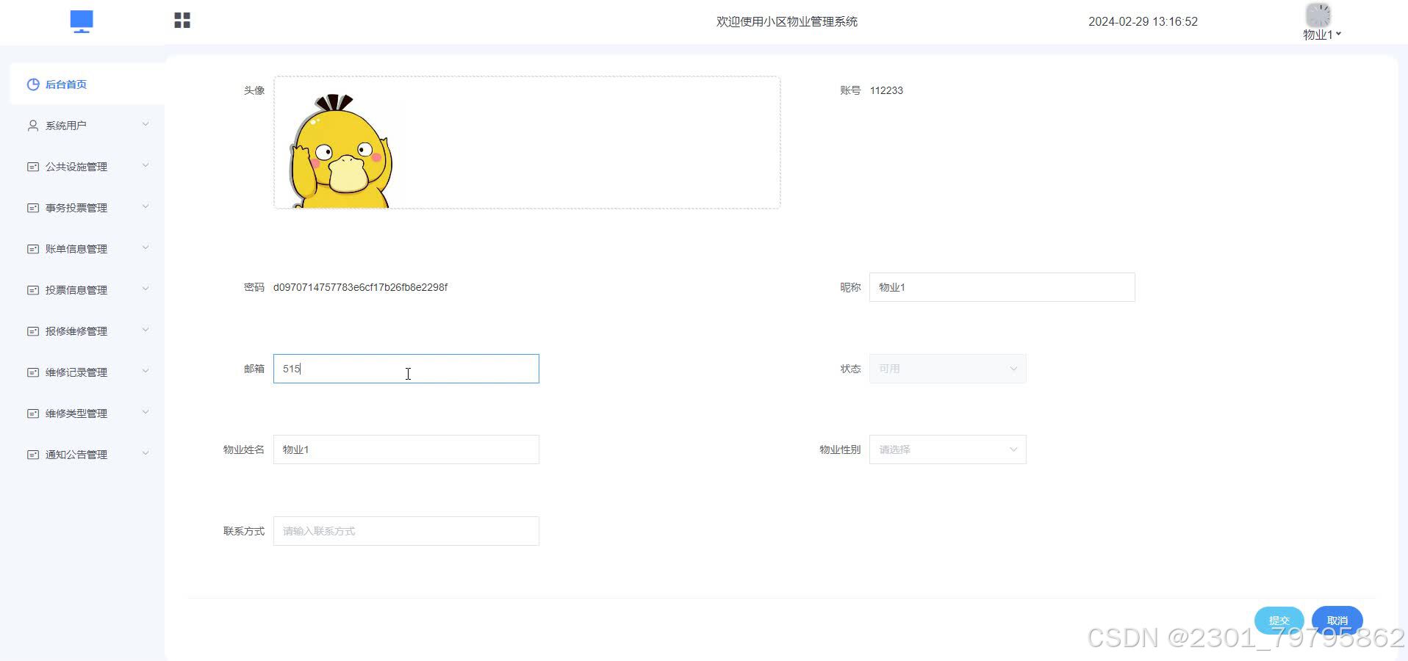
Task: Expand the 维修类型管理 chevron
Action: click(146, 412)
